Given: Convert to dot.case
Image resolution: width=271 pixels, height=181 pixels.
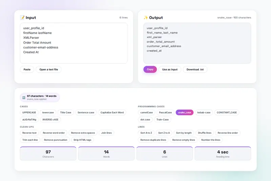Looking at the screenshot, I should click(145, 120).
